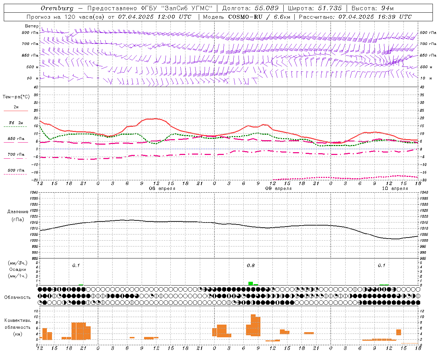438x351 pixels.
Task: Click the "Конвективн." convective cloud label
Action: click(x=18, y=320)
